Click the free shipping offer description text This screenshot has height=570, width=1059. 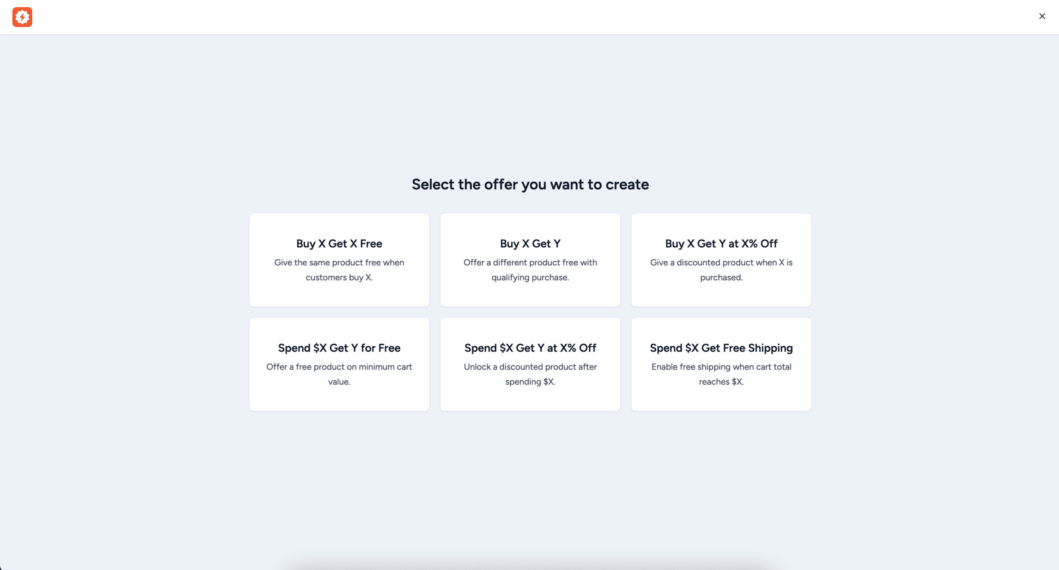click(721, 374)
